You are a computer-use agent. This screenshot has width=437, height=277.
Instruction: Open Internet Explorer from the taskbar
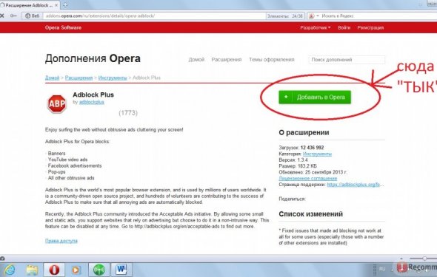(10, 270)
